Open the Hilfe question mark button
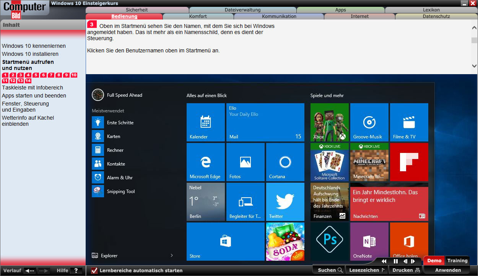Screen dimensions: 478x276 coord(76,271)
